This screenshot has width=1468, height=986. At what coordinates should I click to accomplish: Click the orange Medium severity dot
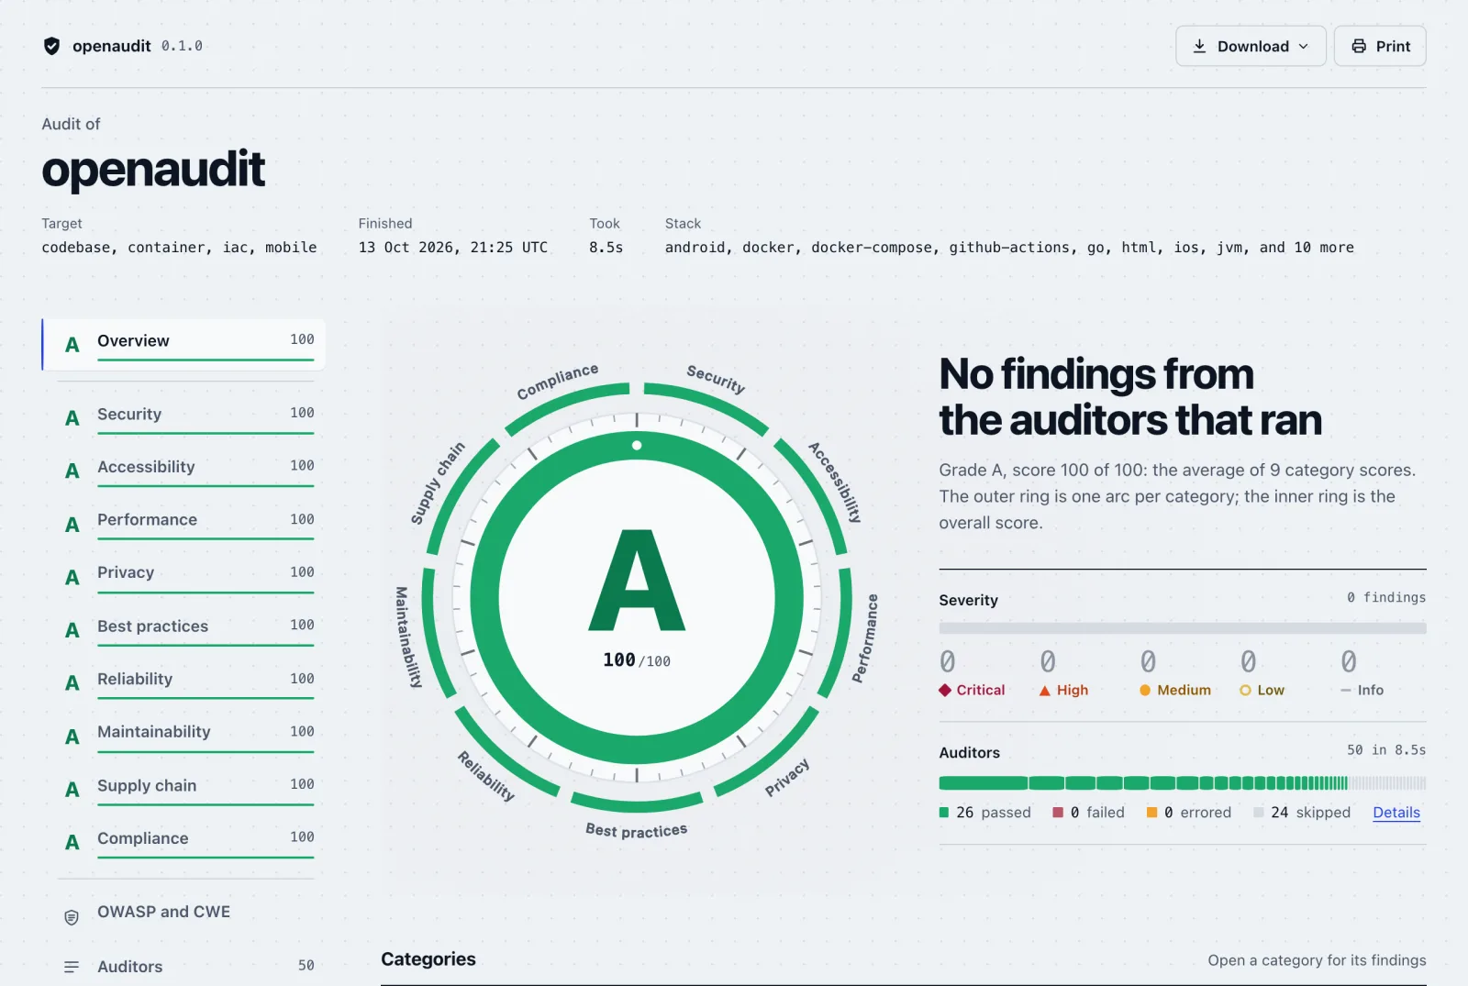1145,691
